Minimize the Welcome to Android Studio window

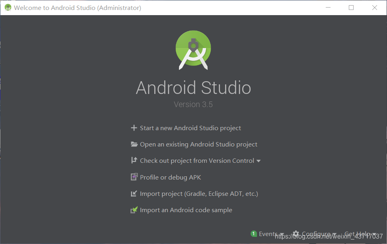point(328,8)
